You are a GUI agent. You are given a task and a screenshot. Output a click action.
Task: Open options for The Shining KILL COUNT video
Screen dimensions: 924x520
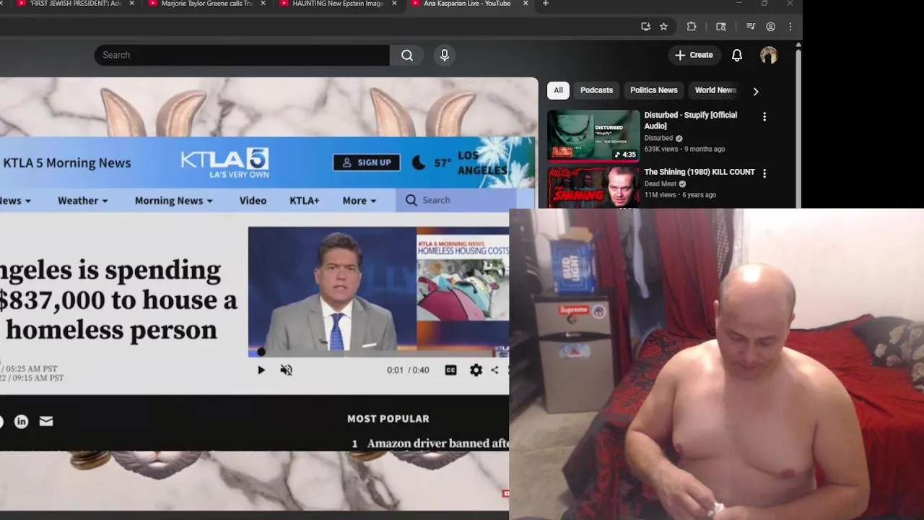764,173
